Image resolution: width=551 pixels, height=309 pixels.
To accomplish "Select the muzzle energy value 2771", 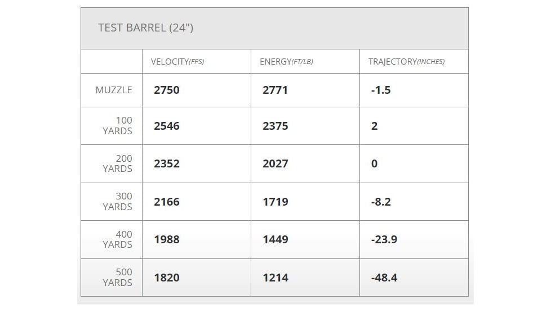I will 275,90.
